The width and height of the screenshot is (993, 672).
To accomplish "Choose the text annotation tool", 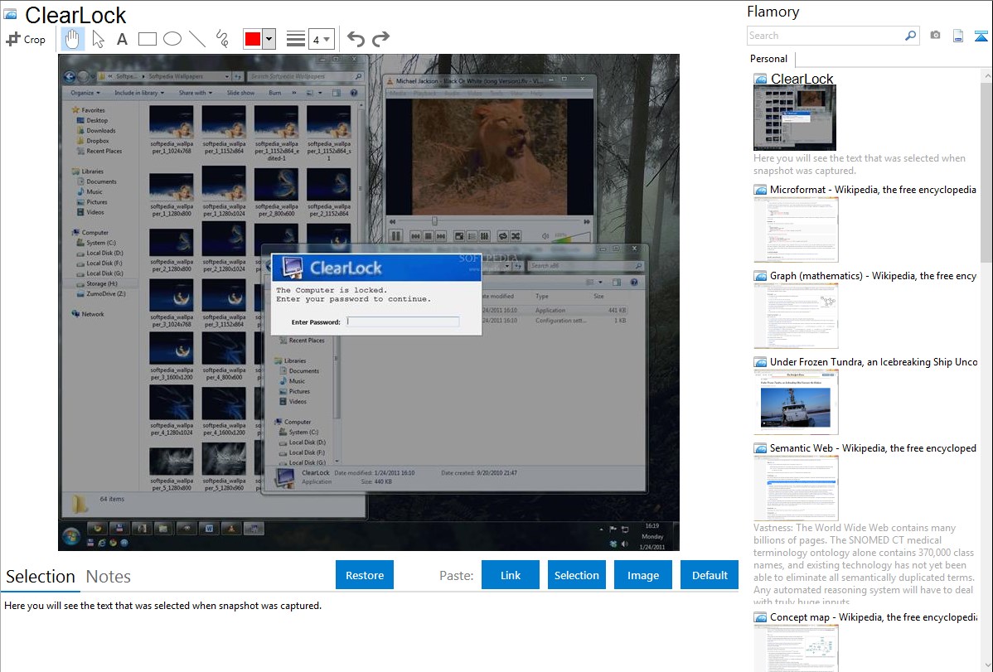I will click(122, 39).
